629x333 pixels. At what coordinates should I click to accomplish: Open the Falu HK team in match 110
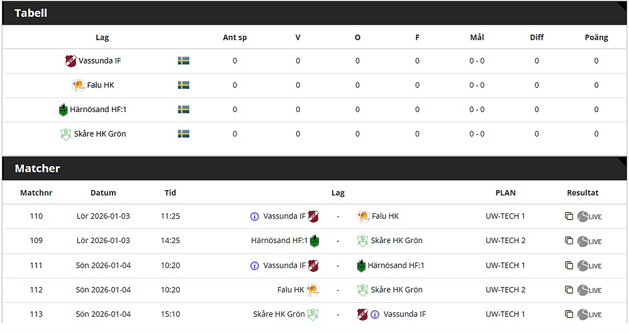385,217
